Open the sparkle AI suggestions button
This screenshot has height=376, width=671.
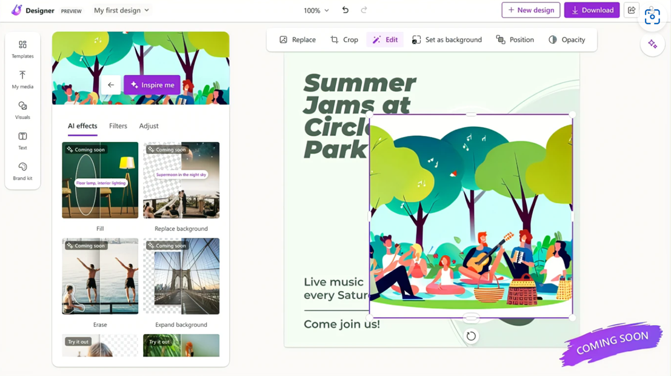pyautogui.click(x=652, y=44)
